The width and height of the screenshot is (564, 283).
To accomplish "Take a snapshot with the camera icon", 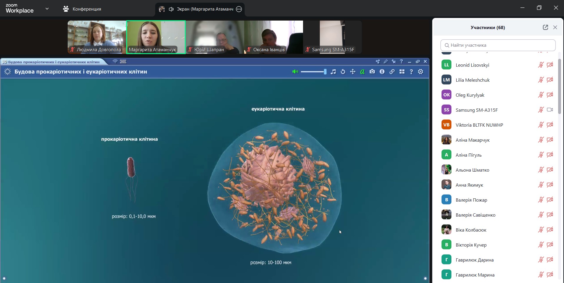I will 372,72.
